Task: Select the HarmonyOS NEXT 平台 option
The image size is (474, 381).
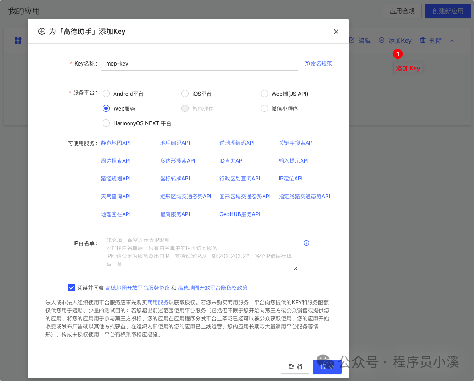Action: [x=106, y=123]
